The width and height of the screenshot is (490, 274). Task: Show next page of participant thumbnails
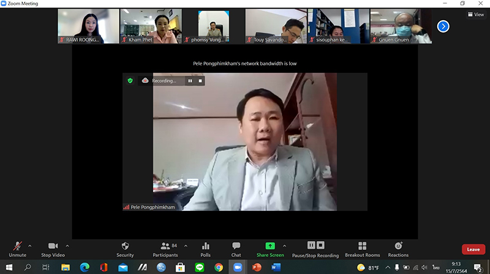pyautogui.click(x=443, y=26)
